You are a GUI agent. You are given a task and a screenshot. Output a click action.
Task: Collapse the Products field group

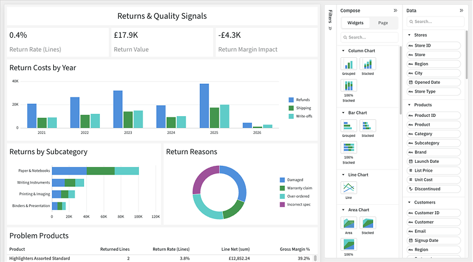409,105
